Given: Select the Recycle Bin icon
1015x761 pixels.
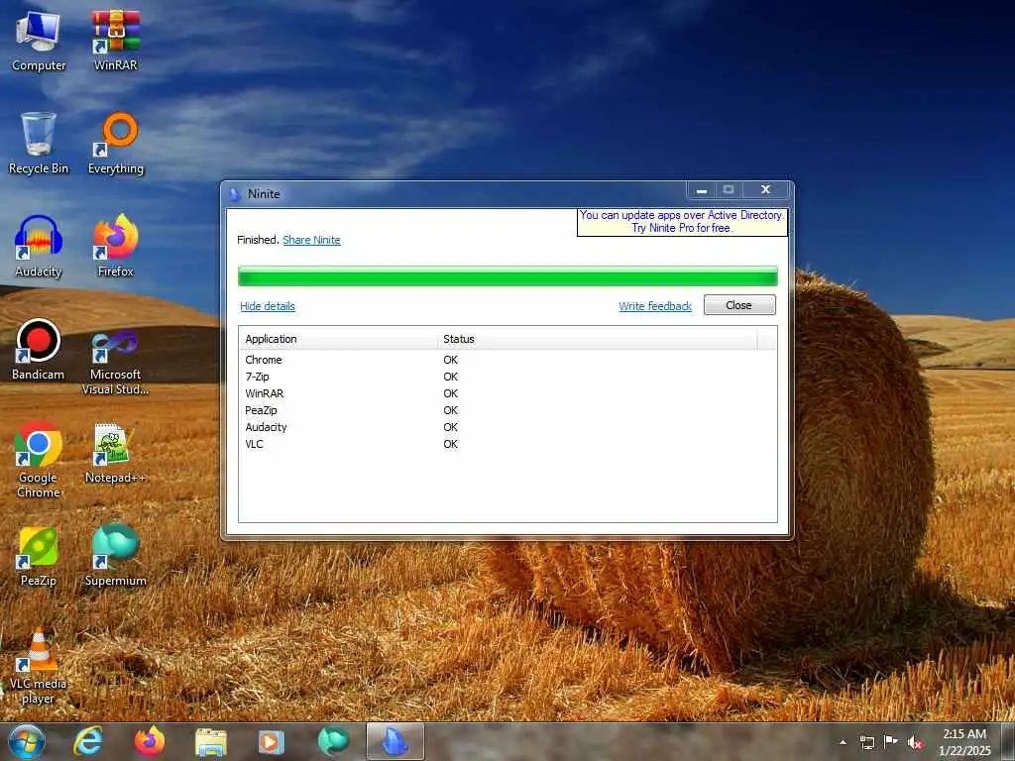Looking at the screenshot, I should click(x=39, y=144).
